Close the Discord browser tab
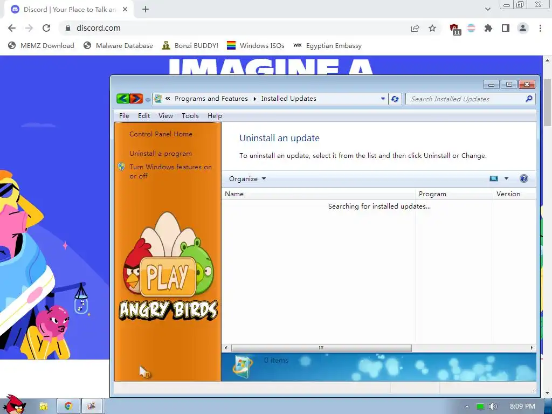Viewport: 552px width, 414px height. click(x=125, y=10)
